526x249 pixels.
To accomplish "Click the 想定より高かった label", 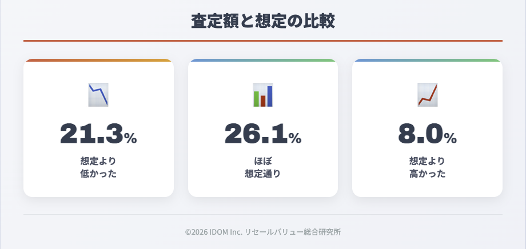I will click(427, 167).
